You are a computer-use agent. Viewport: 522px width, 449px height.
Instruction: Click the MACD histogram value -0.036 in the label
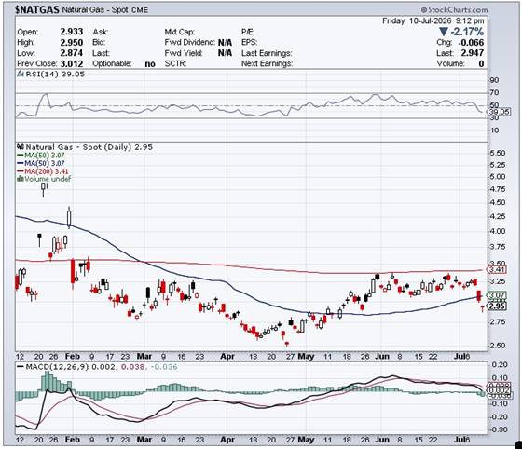click(164, 367)
